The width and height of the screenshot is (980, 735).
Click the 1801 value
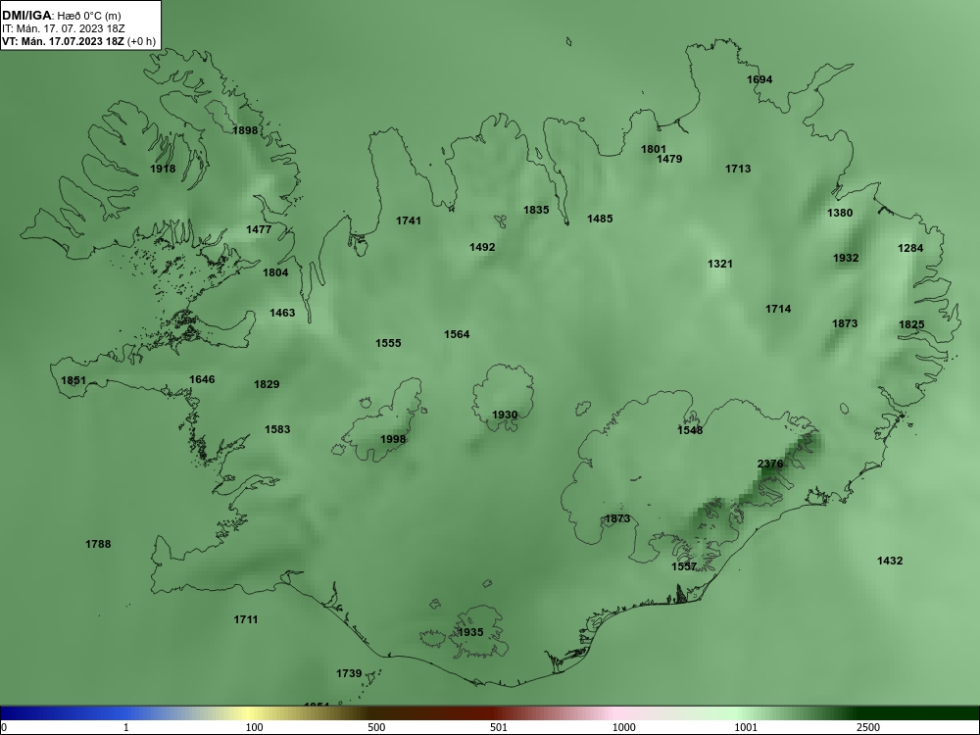coord(654,149)
